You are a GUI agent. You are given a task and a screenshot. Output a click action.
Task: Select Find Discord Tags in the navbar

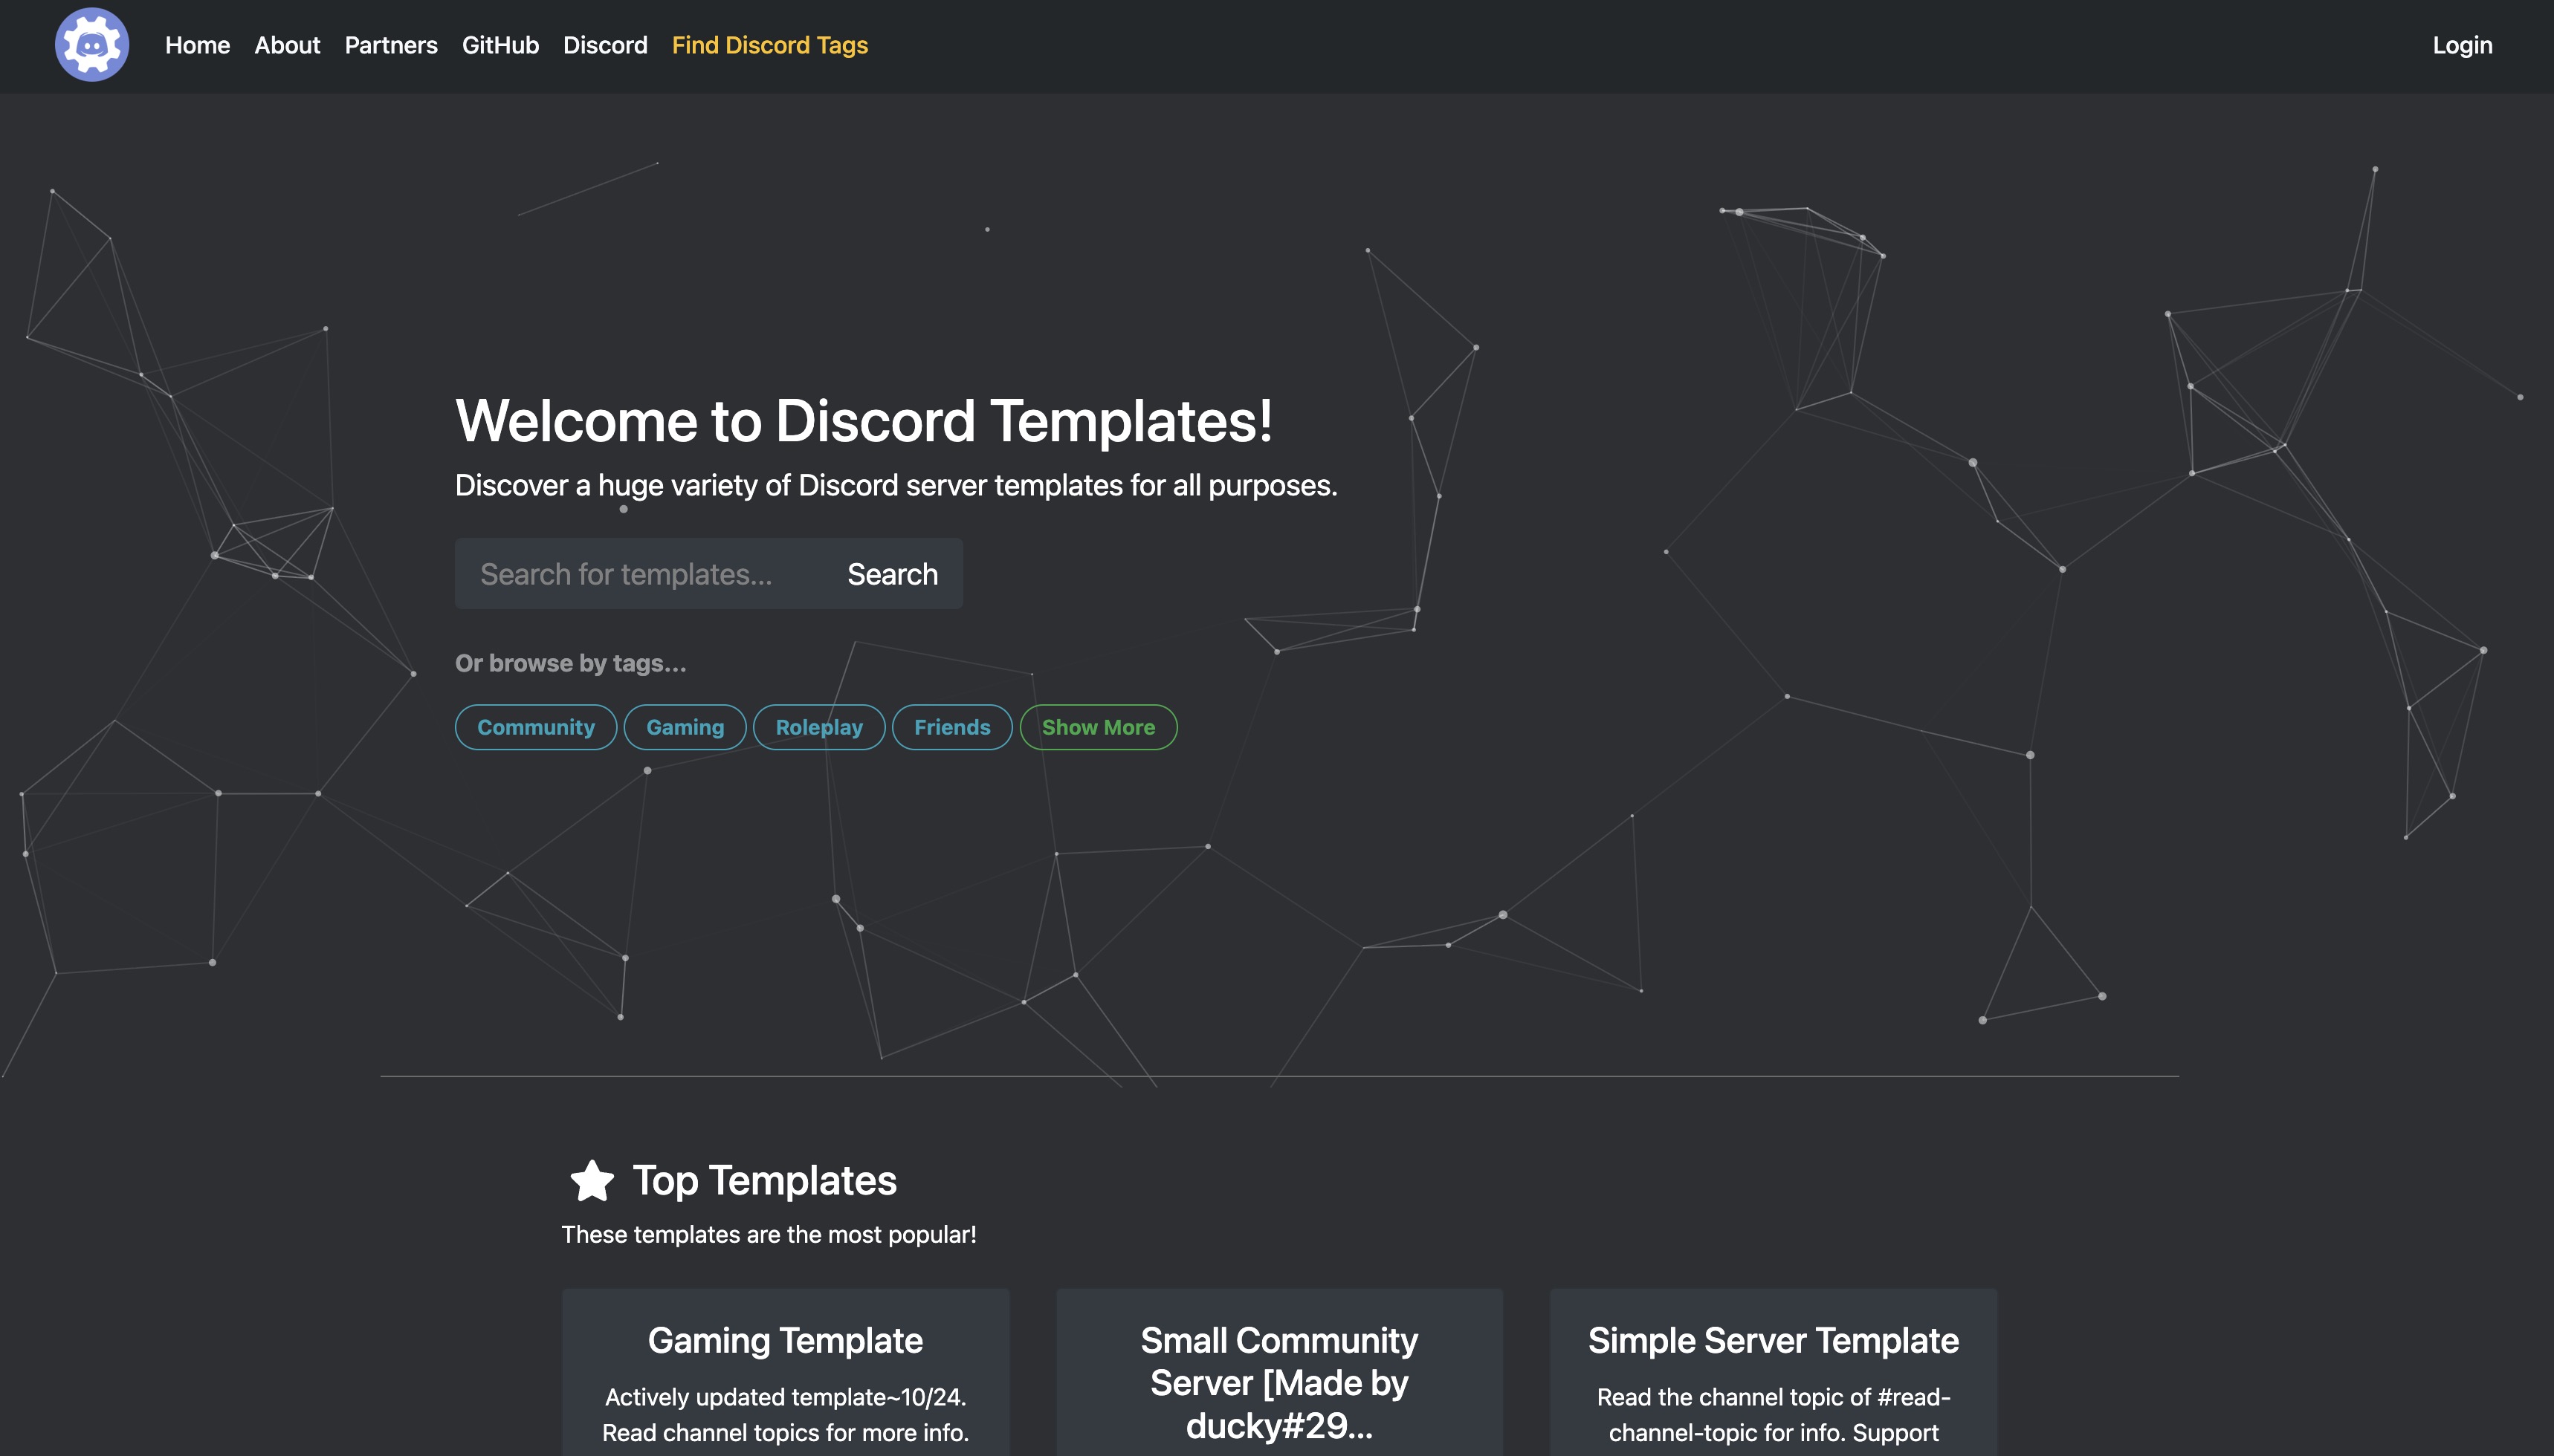click(769, 46)
